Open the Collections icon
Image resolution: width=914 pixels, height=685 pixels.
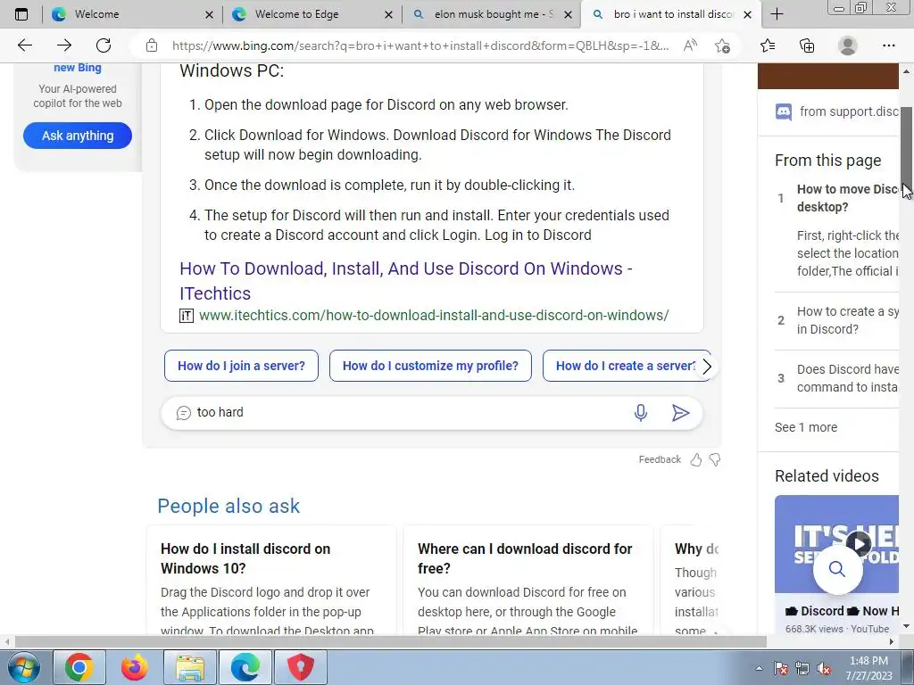click(x=807, y=45)
